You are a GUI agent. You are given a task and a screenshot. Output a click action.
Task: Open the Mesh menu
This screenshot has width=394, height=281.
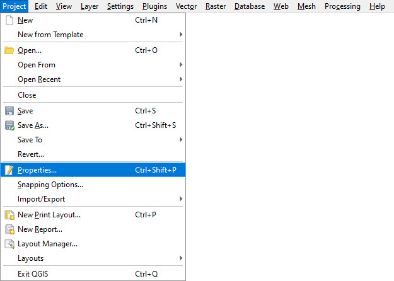[x=306, y=6]
